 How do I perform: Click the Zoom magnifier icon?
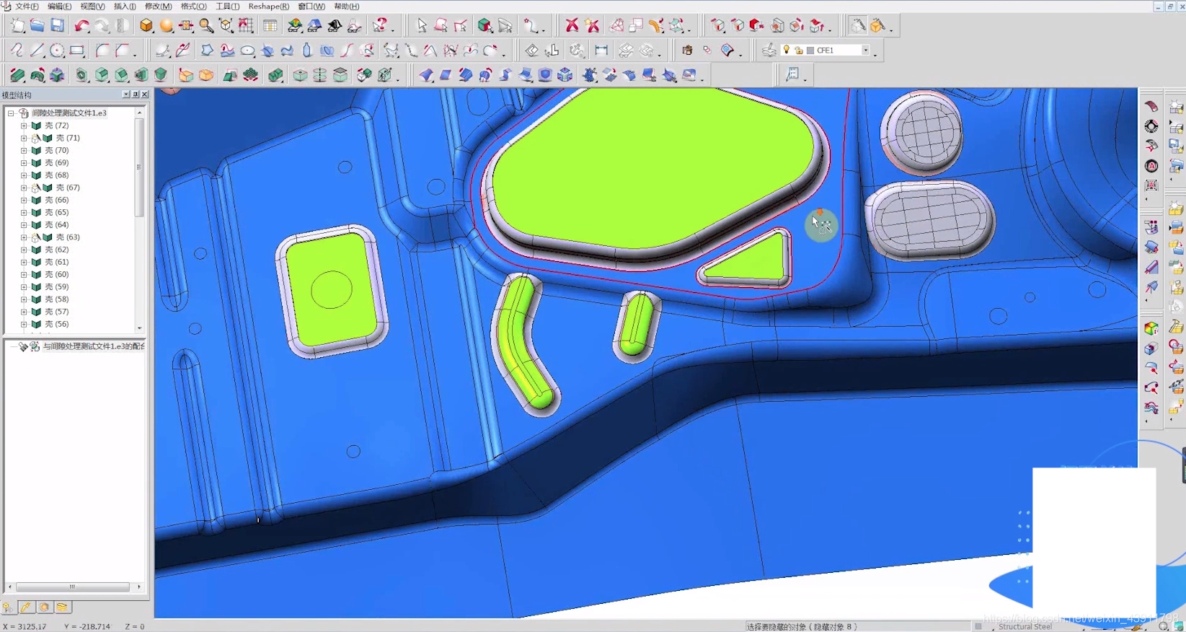click(x=207, y=26)
